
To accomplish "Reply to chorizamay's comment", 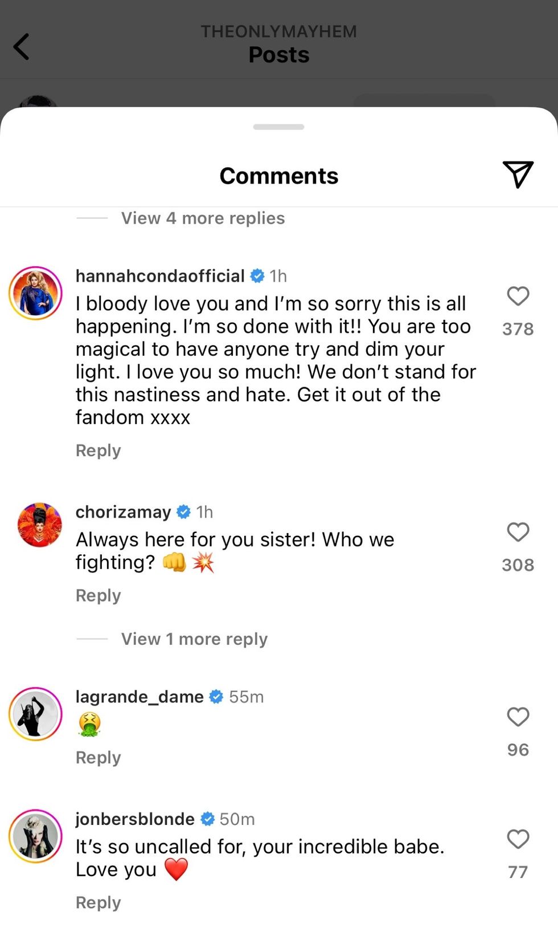I will pyautogui.click(x=98, y=595).
